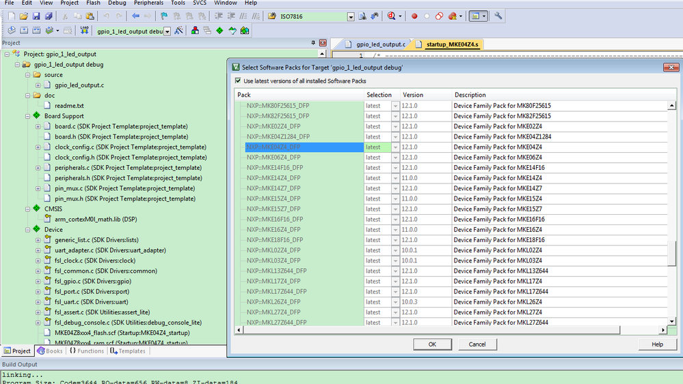The height and width of the screenshot is (384, 683).
Task: Click the Batch Build icon
Action: click(50, 31)
